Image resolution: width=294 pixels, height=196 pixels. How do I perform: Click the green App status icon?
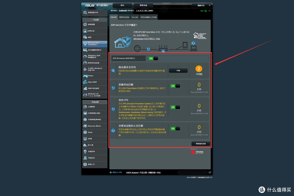[x=206, y=11]
